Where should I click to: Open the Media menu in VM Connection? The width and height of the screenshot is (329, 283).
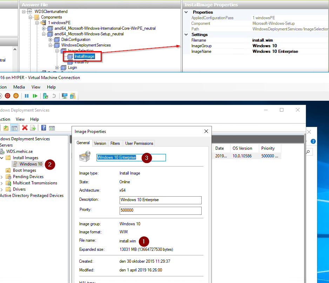19,87
